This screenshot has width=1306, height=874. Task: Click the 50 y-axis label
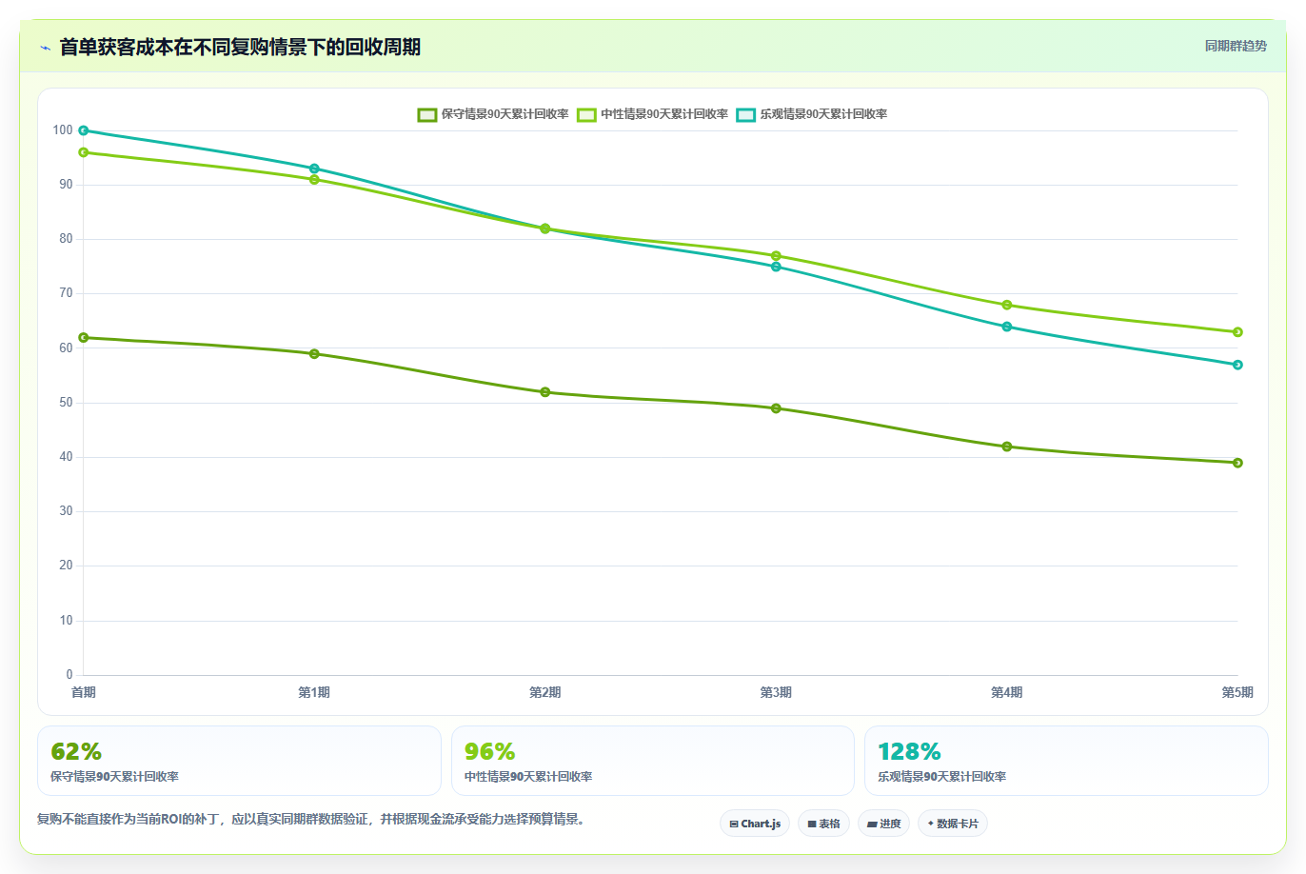66,403
